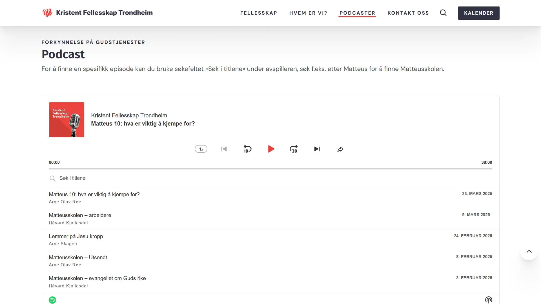541x304 pixels.
Task: Click the elapsed time 00:00
Action: pos(54,162)
